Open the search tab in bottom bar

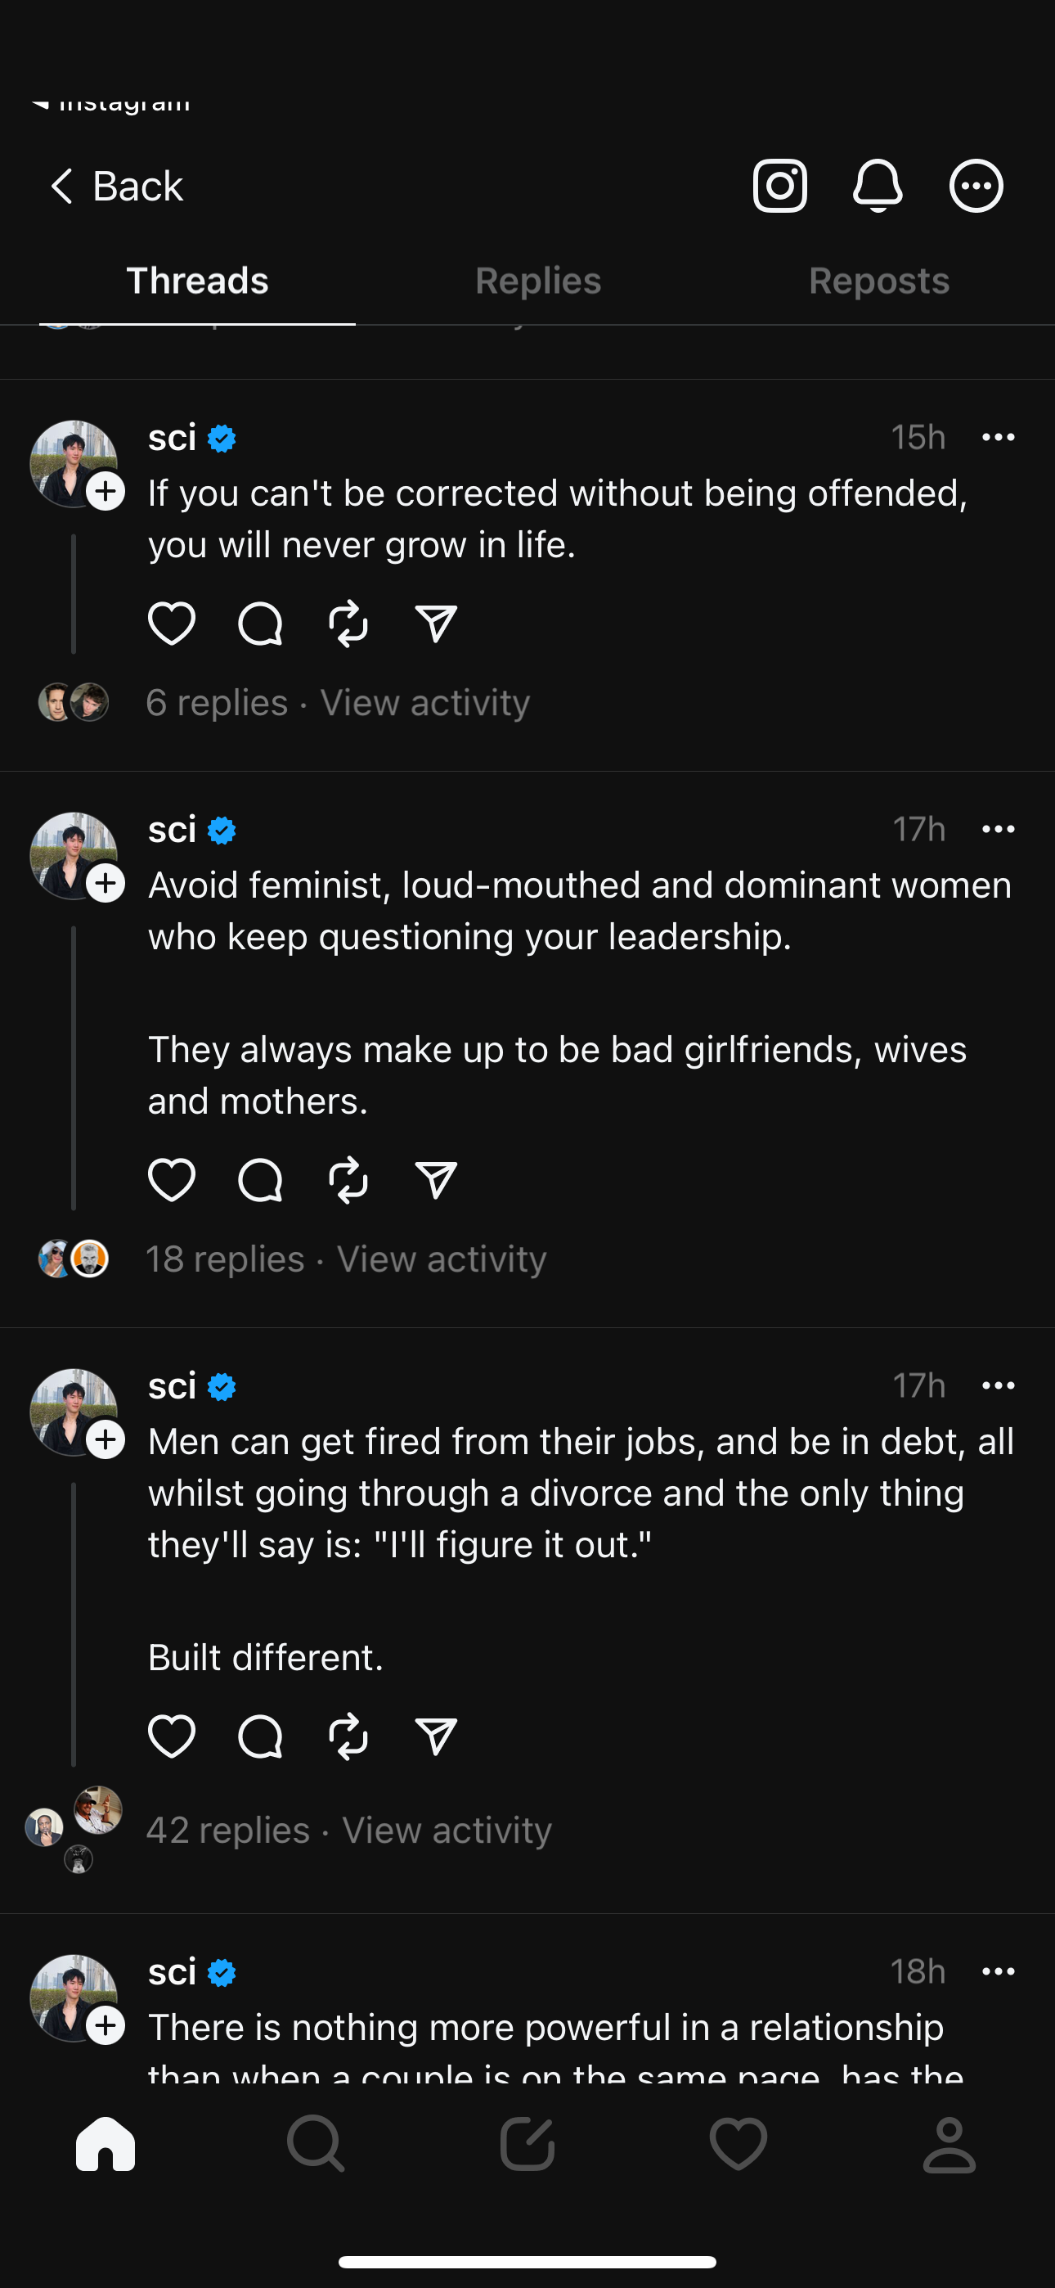315,2143
